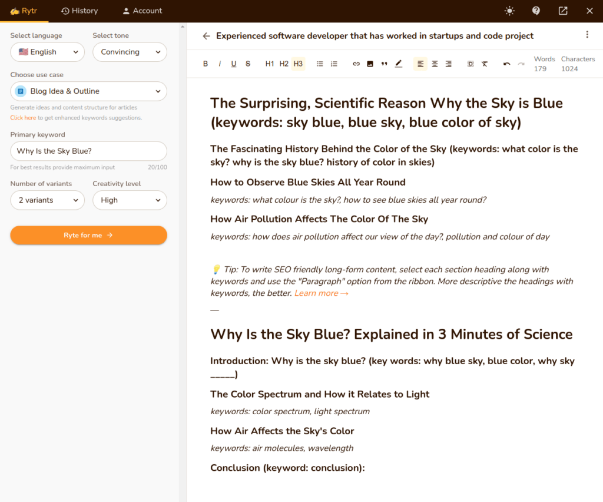The image size is (603, 502).
Task: Click heading 'The Surprising, Scientific Reason'
Action: (x=386, y=113)
